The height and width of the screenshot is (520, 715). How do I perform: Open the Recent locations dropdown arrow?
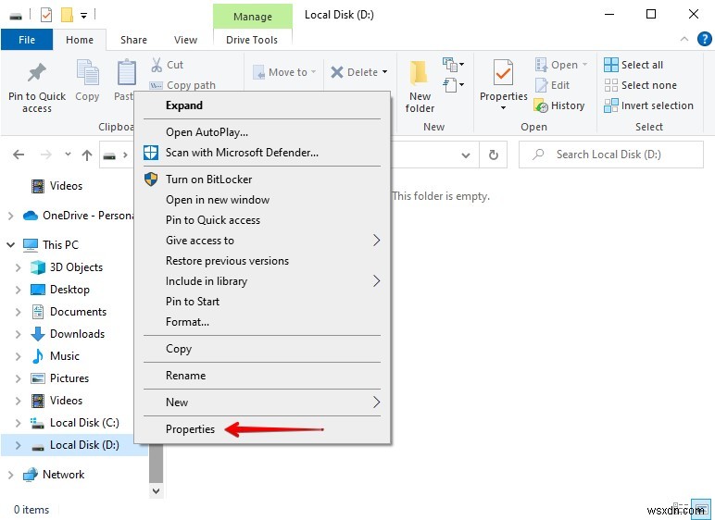pyautogui.click(x=68, y=154)
